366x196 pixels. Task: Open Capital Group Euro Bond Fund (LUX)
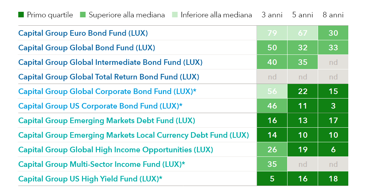click(x=83, y=33)
